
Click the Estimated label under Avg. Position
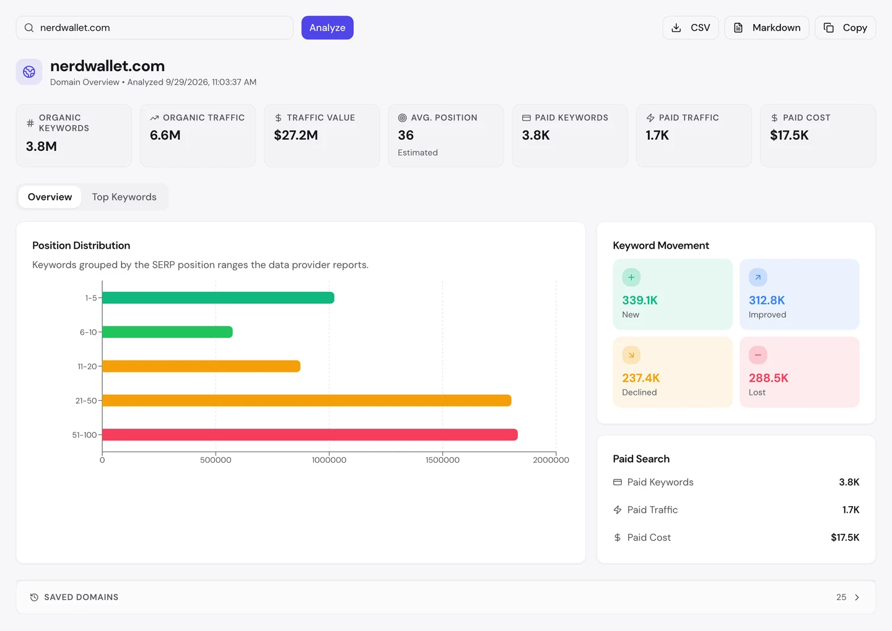coord(418,153)
